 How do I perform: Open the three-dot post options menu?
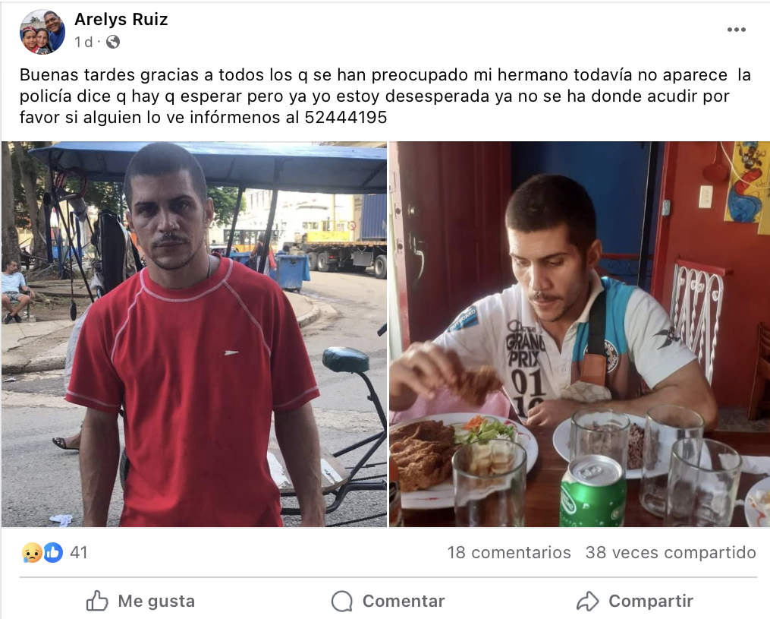(x=736, y=30)
